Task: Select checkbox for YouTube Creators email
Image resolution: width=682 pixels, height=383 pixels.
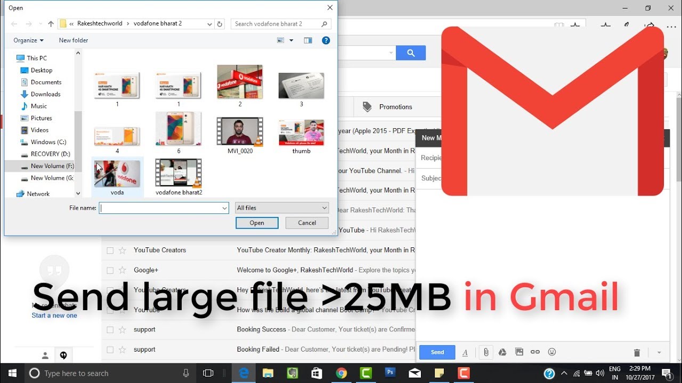Action: 110,251
